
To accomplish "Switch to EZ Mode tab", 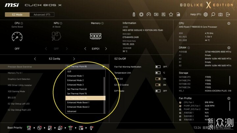I will click(x=17, y=15).
